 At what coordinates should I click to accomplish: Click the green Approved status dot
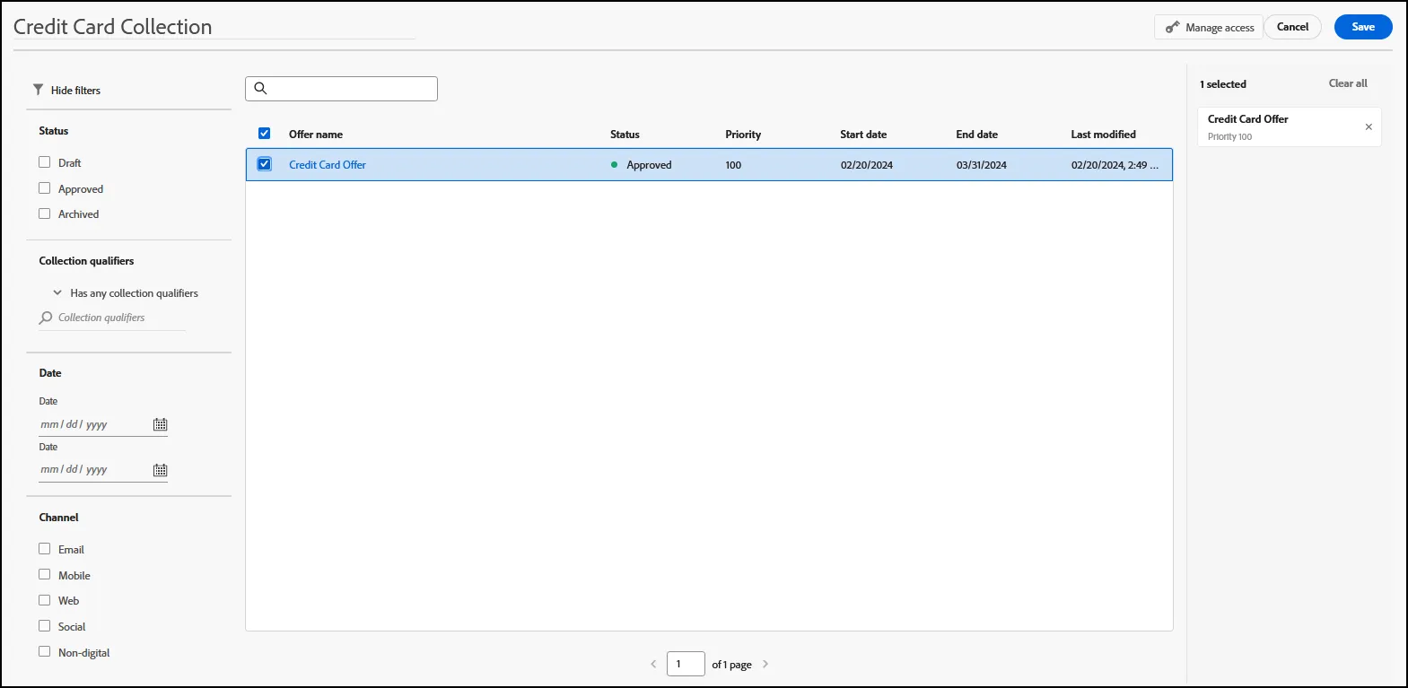615,164
